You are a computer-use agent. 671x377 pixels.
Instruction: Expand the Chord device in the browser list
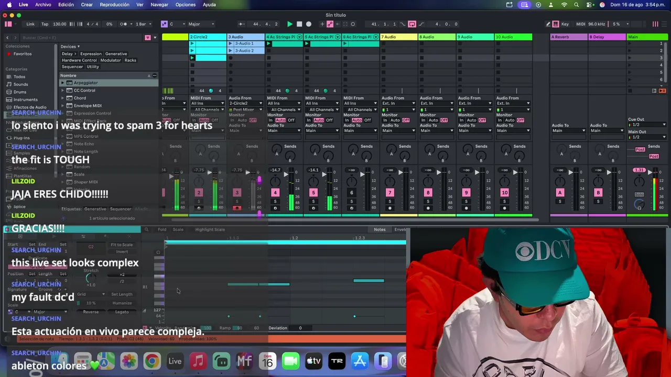[x=62, y=98]
